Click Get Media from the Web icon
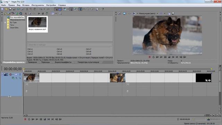The height and width of the screenshot is (125, 222). [21, 14]
